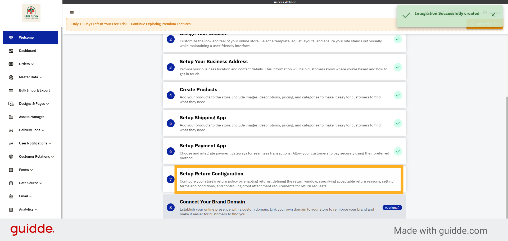Expand the Analytics menu chevron
The height and width of the screenshot is (241, 508).
[x=36, y=210]
